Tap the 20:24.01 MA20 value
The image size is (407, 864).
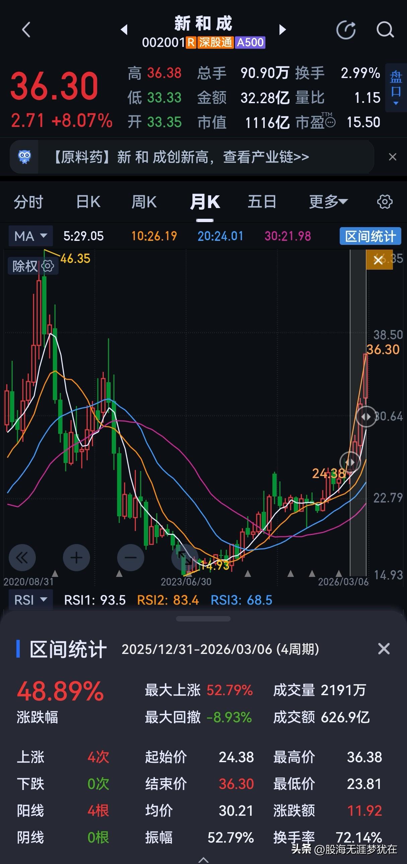tap(221, 236)
